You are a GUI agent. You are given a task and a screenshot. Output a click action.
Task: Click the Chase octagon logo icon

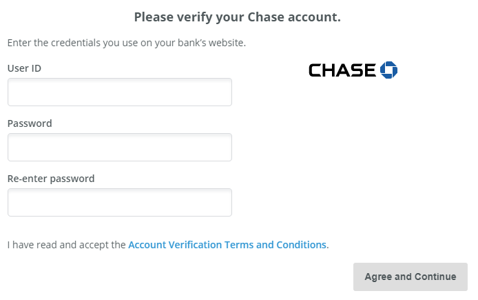[389, 70]
